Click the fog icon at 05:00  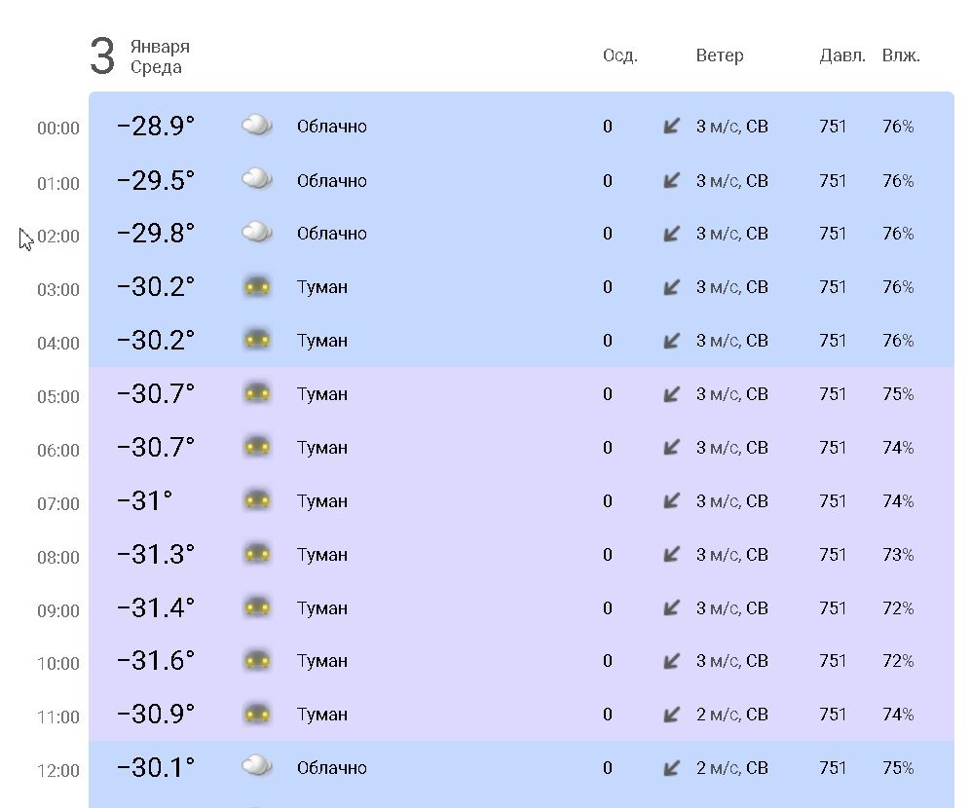pyautogui.click(x=257, y=393)
